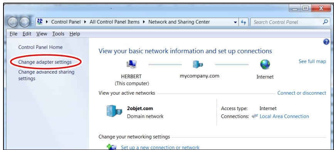Click the All Control Panel Items breadcrumb
Viewport: 334px width, 150px height.
click(x=114, y=22)
